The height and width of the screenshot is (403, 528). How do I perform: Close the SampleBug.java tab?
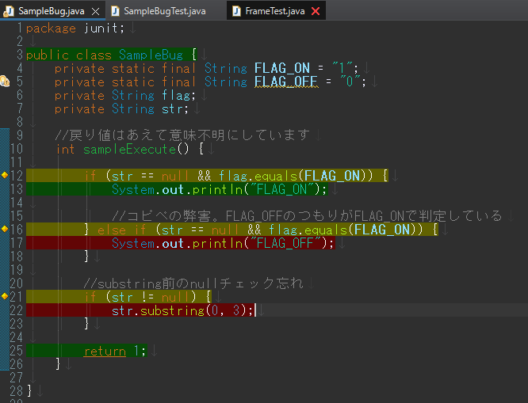(96, 12)
